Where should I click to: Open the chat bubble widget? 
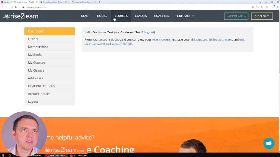[x=269, y=143]
